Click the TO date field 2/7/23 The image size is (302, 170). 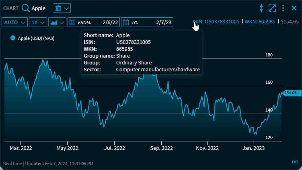[163, 22]
